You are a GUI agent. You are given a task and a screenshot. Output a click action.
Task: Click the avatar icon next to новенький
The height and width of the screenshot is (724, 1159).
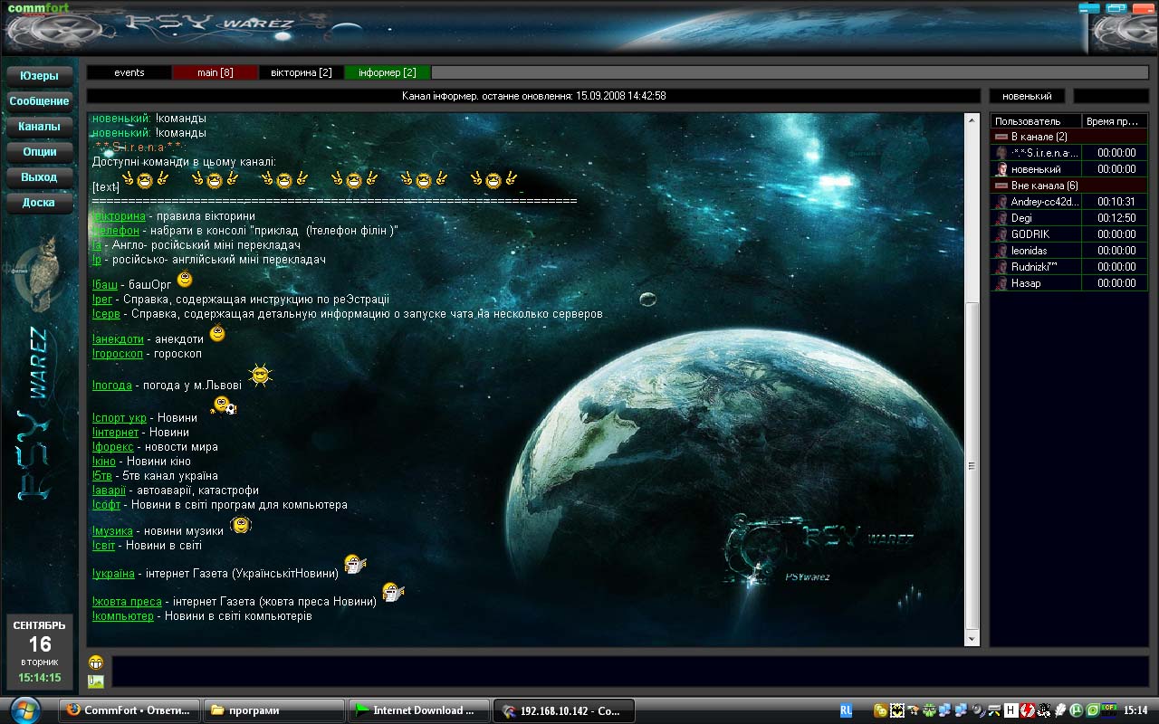coord(1001,169)
